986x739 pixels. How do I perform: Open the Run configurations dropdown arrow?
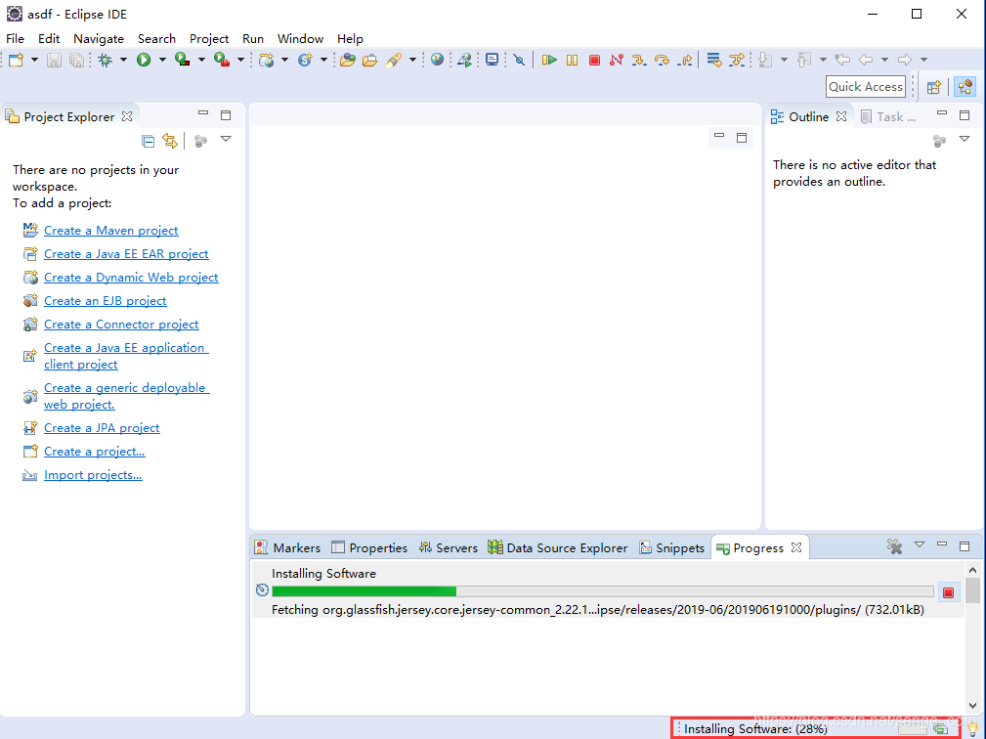point(162,60)
